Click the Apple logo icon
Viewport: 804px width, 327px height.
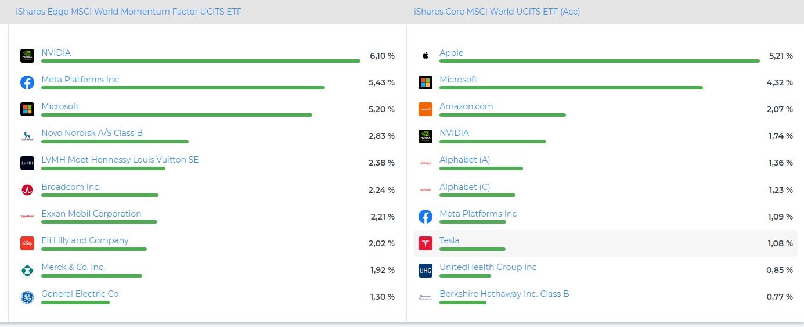click(x=426, y=56)
